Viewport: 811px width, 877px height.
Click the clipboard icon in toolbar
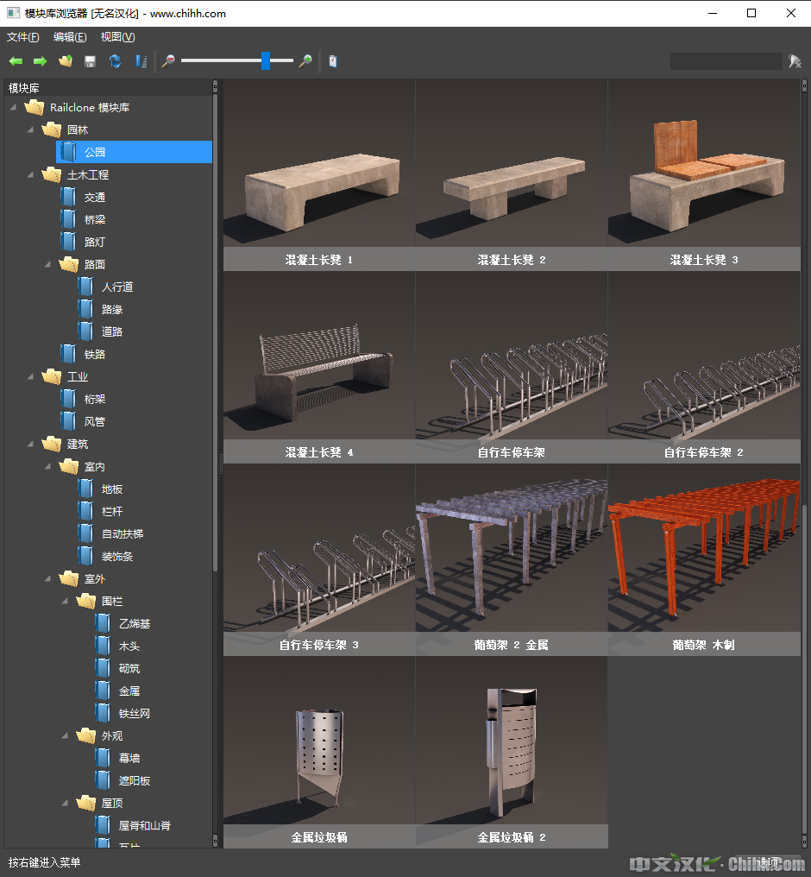pyautogui.click(x=333, y=61)
